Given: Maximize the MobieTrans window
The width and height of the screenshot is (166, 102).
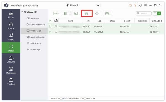Looking at the screenshot, I should [x=155, y=5].
